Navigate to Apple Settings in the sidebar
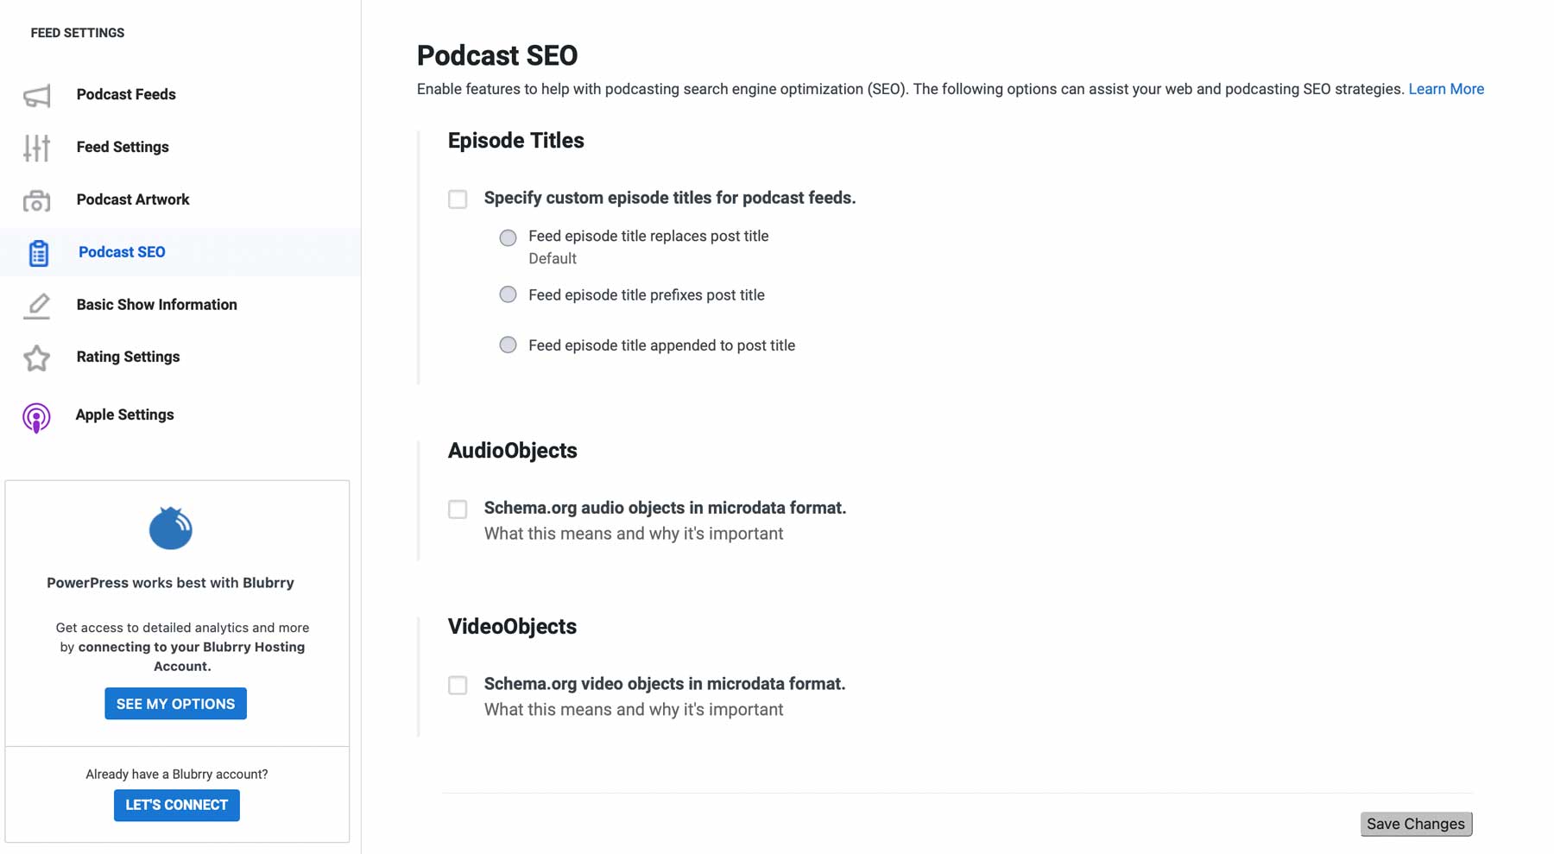 click(124, 415)
